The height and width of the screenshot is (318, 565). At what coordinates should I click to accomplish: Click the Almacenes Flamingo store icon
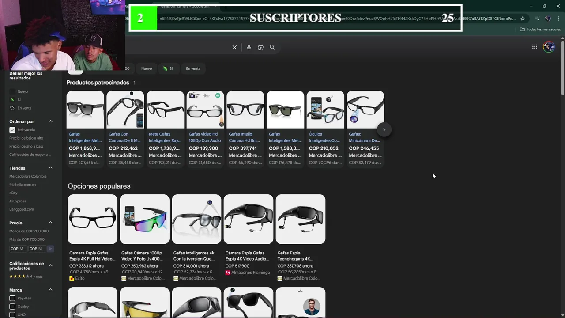(x=228, y=273)
